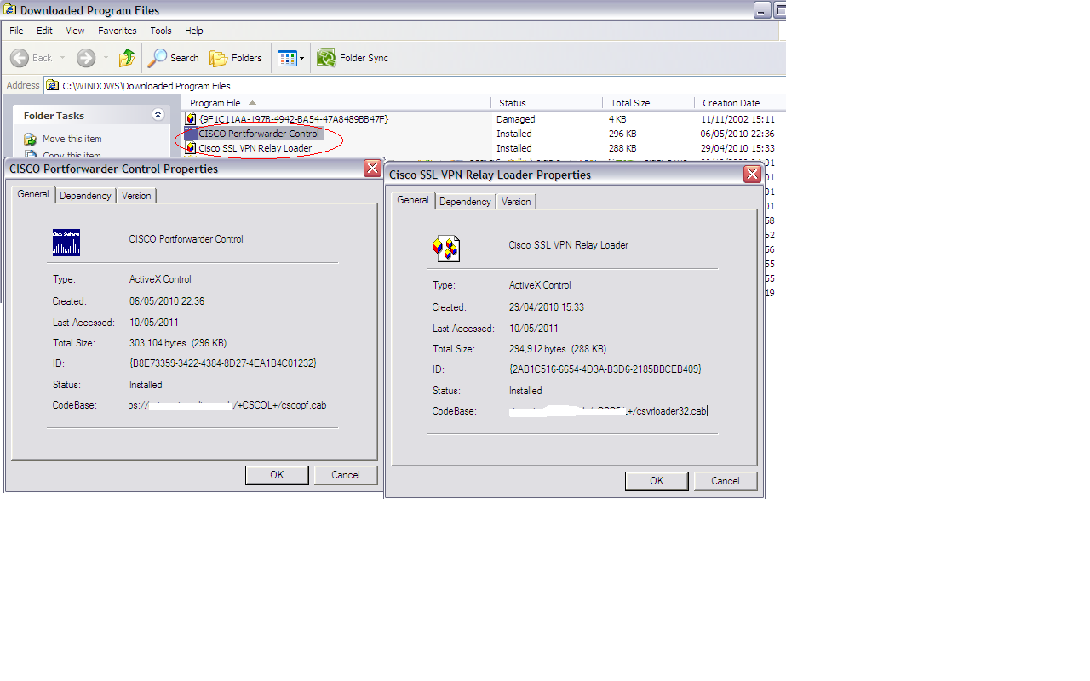This screenshot has height=681, width=1090.
Task: Open the Tools menu
Action: pos(161,31)
